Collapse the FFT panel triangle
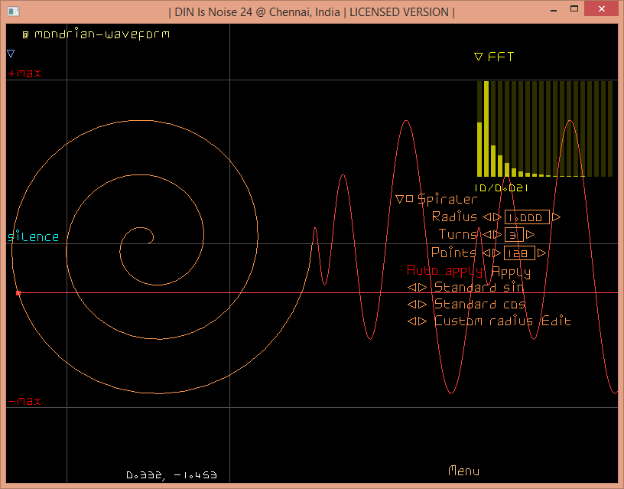 pos(478,57)
